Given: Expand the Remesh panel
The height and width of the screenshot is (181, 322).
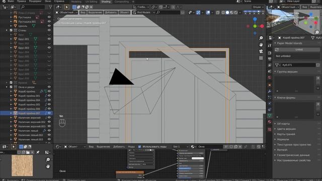Looking at the screenshot, I should click(275, 150).
